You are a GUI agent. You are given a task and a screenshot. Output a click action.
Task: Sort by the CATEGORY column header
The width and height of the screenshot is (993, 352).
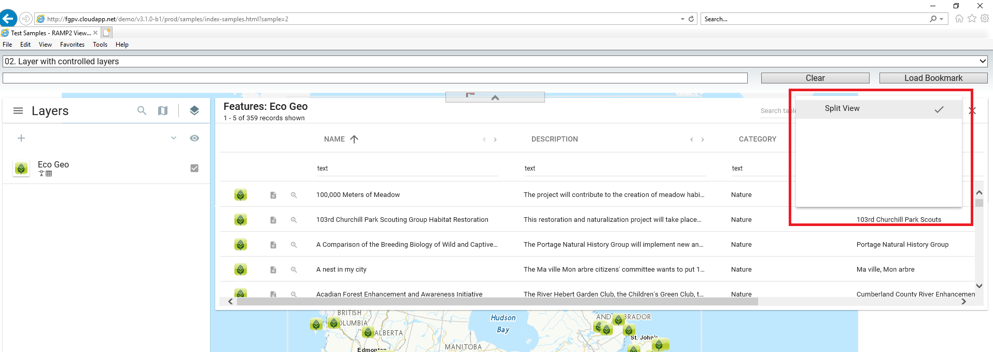[758, 139]
